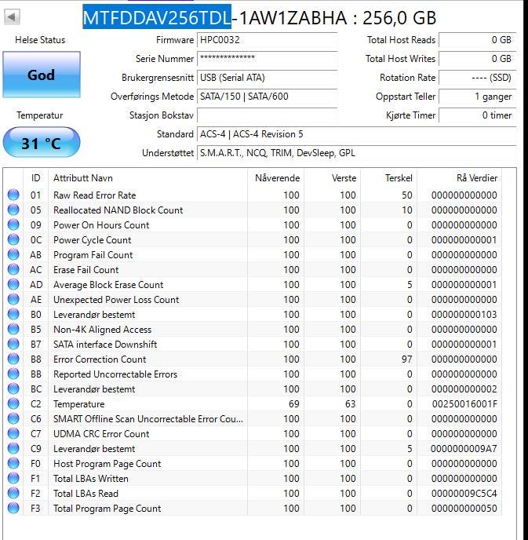Click the status orb beside Power On Hours Count
Viewport: 528px width, 540px height.
click(x=13, y=225)
